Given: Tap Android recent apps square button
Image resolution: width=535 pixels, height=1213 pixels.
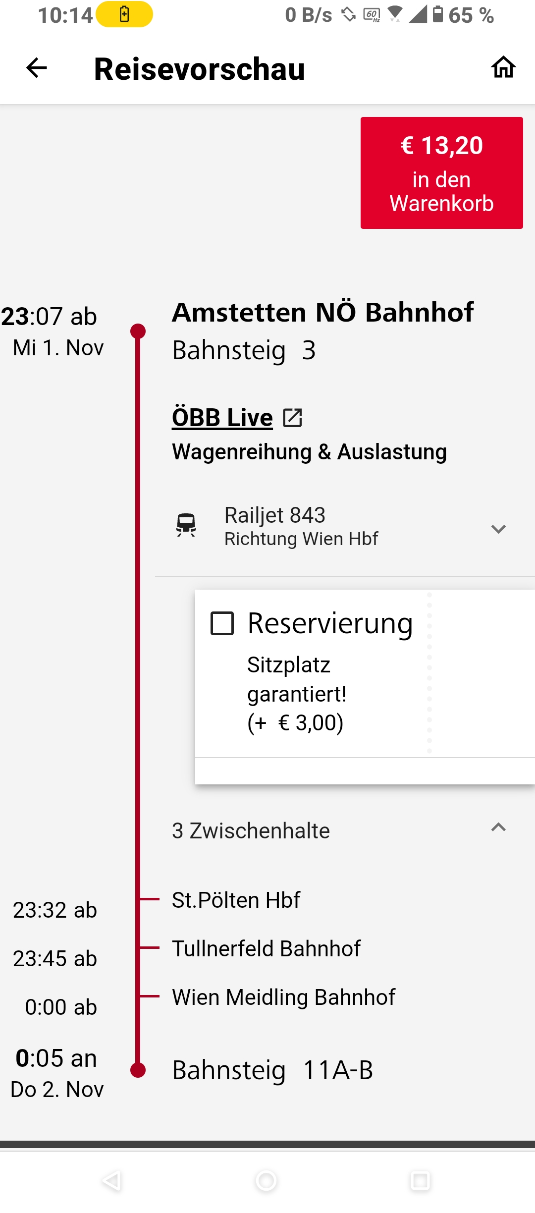Looking at the screenshot, I should [420, 1181].
